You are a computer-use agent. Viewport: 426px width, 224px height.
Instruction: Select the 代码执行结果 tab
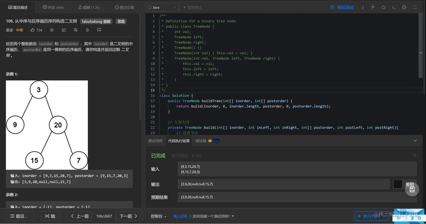pos(179,141)
